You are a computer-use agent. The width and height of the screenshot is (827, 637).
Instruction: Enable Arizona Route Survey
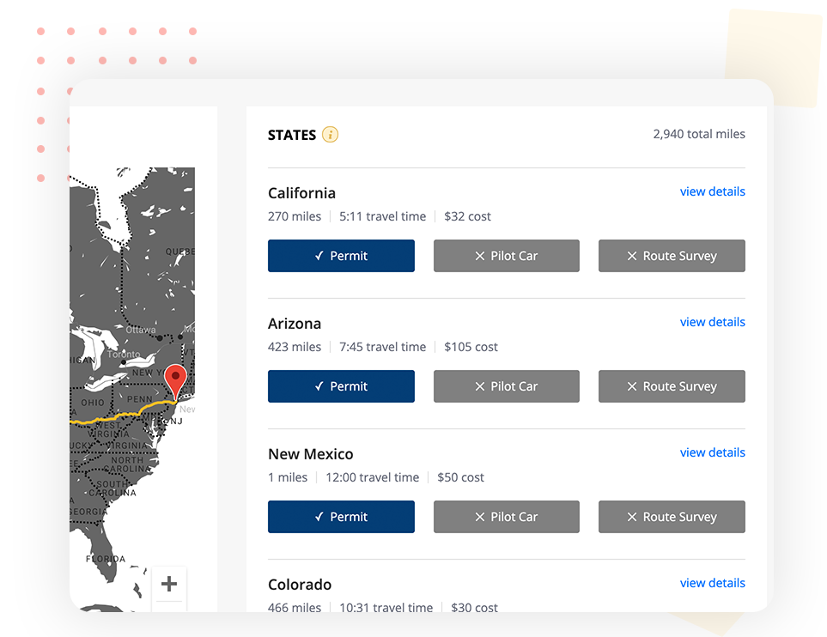point(672,386)
